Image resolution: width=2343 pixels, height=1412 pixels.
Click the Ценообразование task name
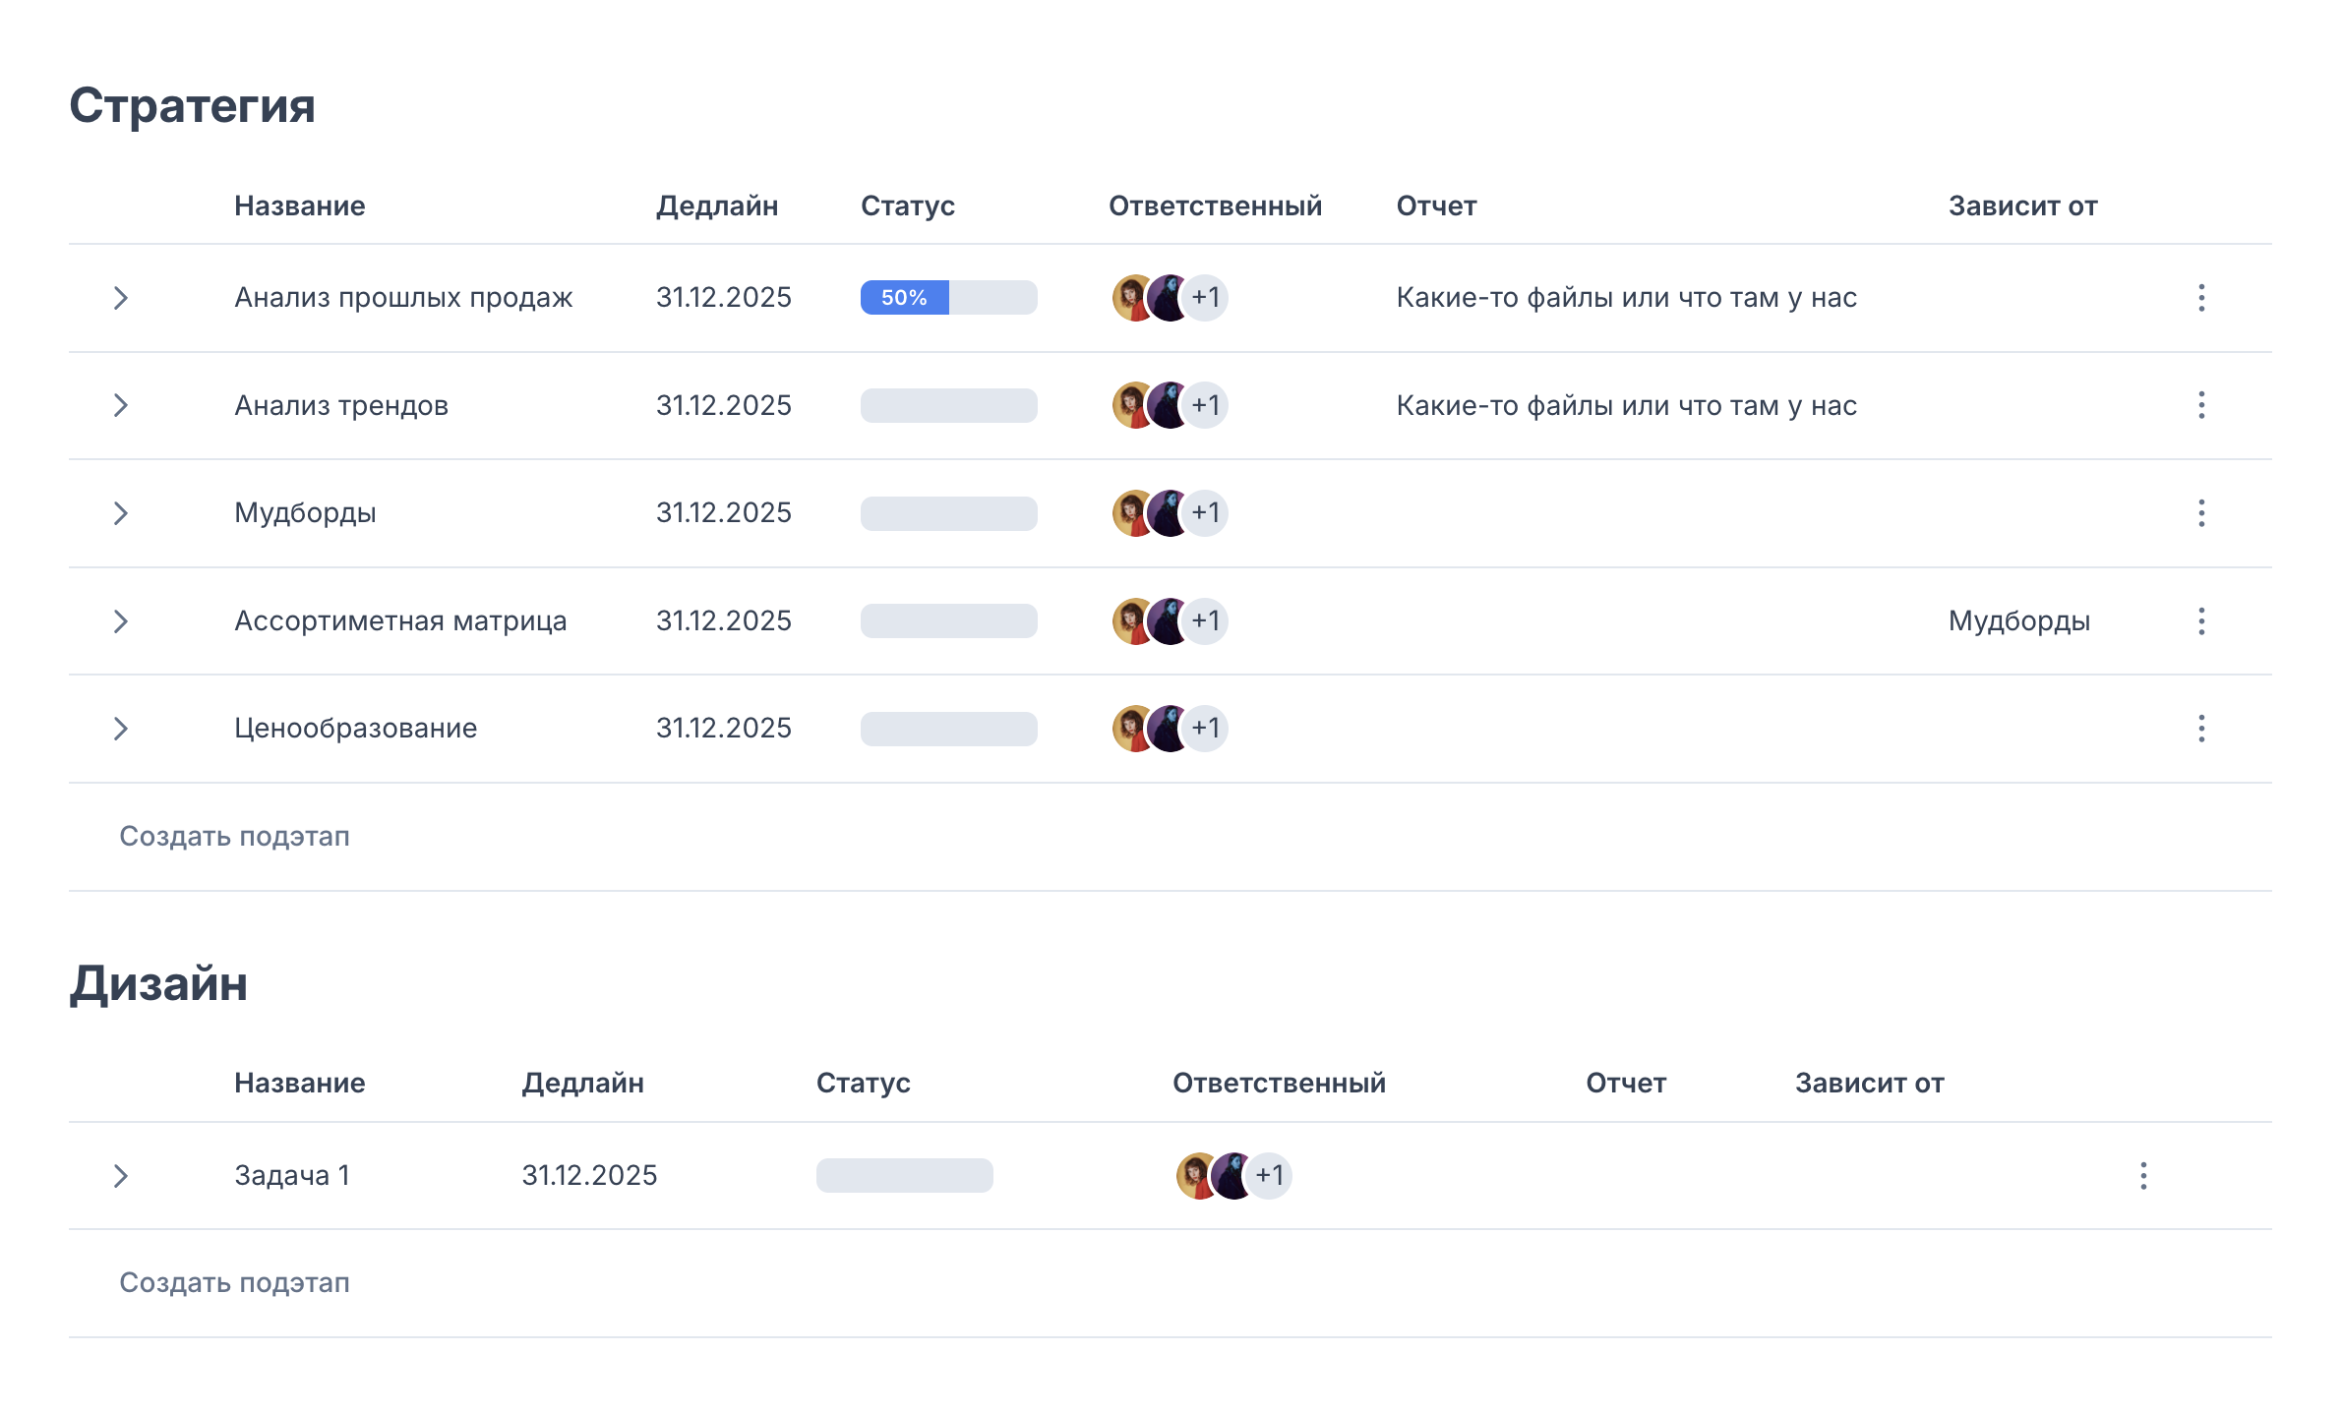click(x=356, y=729)
